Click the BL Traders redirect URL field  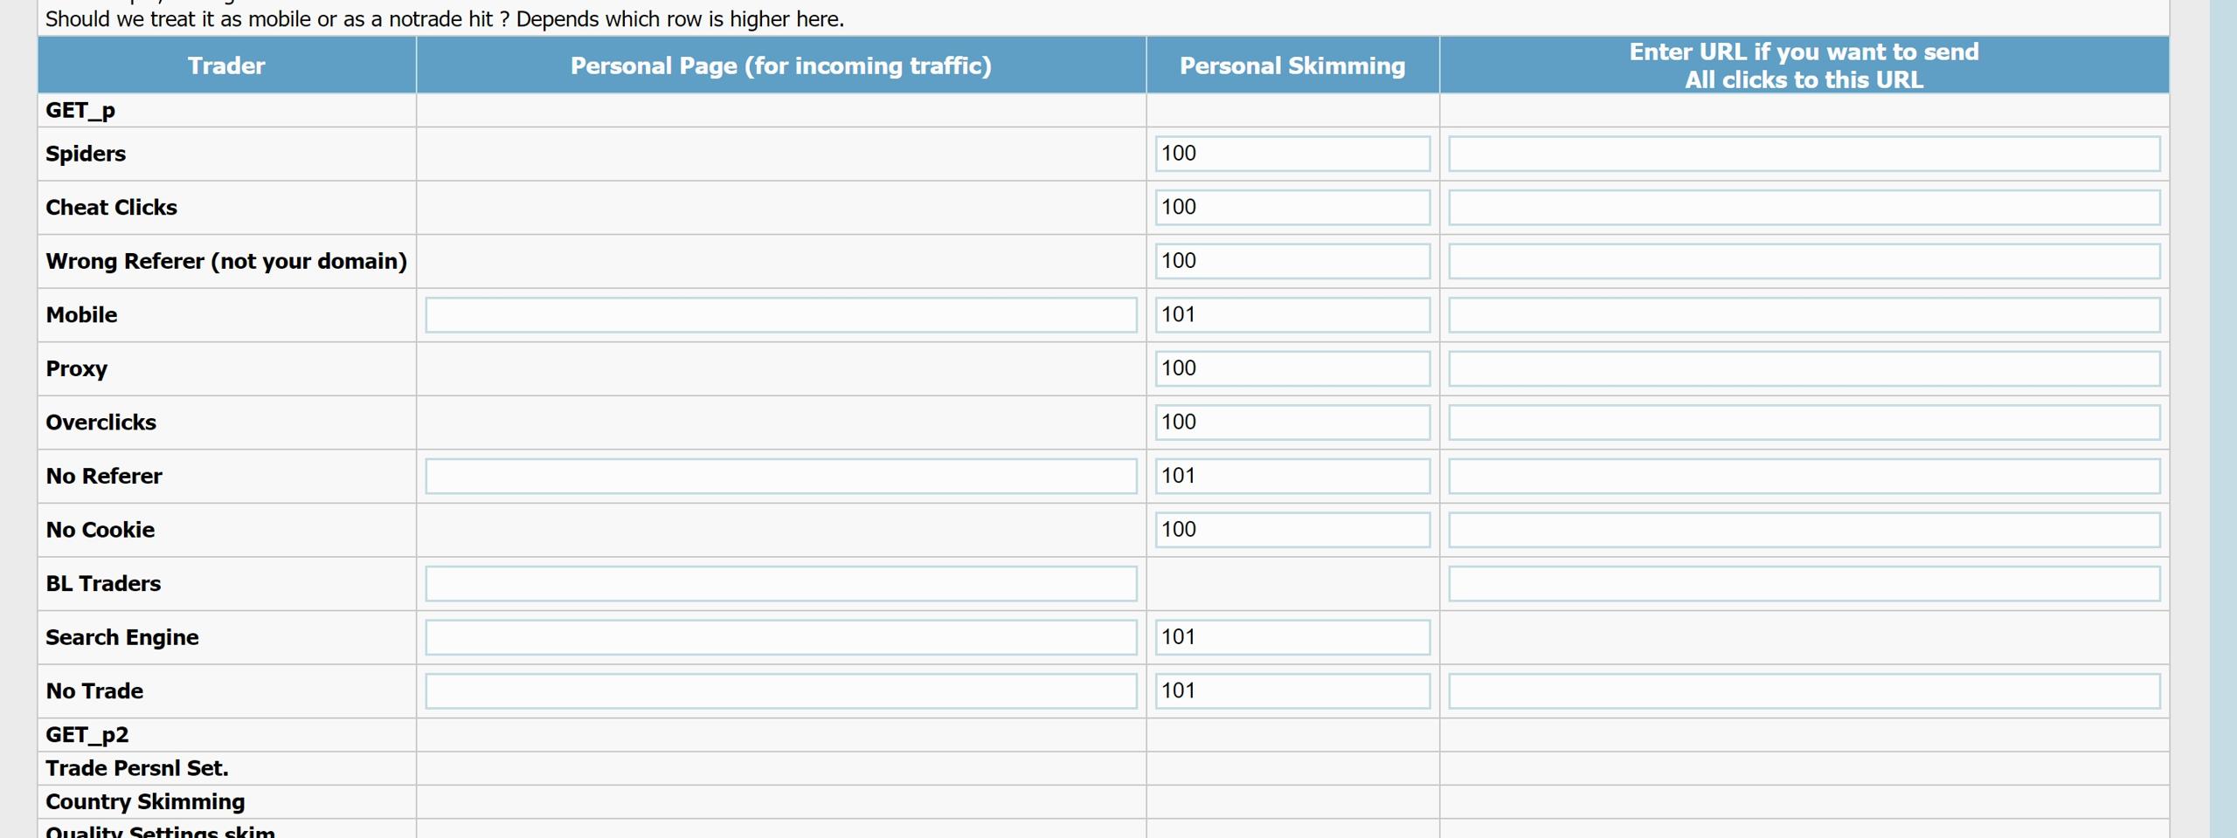tap(1804, 584)
